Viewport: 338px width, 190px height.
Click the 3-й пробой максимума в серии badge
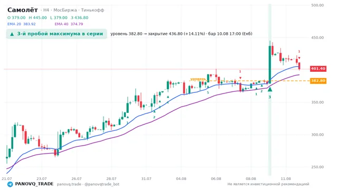57,34
